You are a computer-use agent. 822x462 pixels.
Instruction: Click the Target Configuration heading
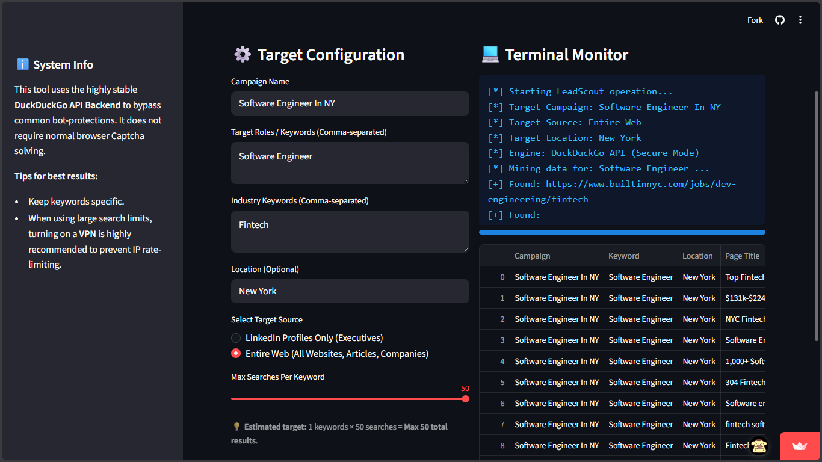(331, 55)
